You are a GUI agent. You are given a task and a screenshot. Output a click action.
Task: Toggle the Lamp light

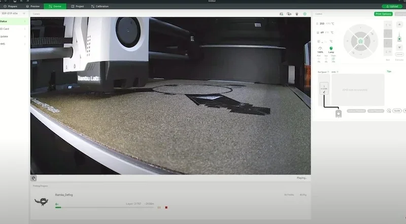[x=331, y=50]
